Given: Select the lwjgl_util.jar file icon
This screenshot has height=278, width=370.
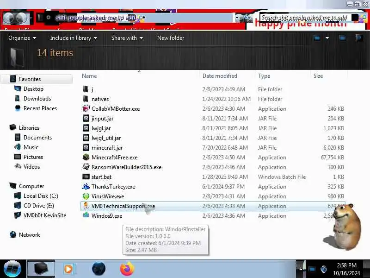Looking at the screenshot, I should click(86, 138).
